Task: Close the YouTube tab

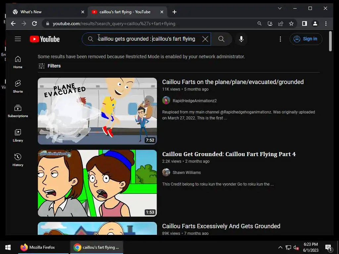Action: pyautogui.click(x=162, y=12)
